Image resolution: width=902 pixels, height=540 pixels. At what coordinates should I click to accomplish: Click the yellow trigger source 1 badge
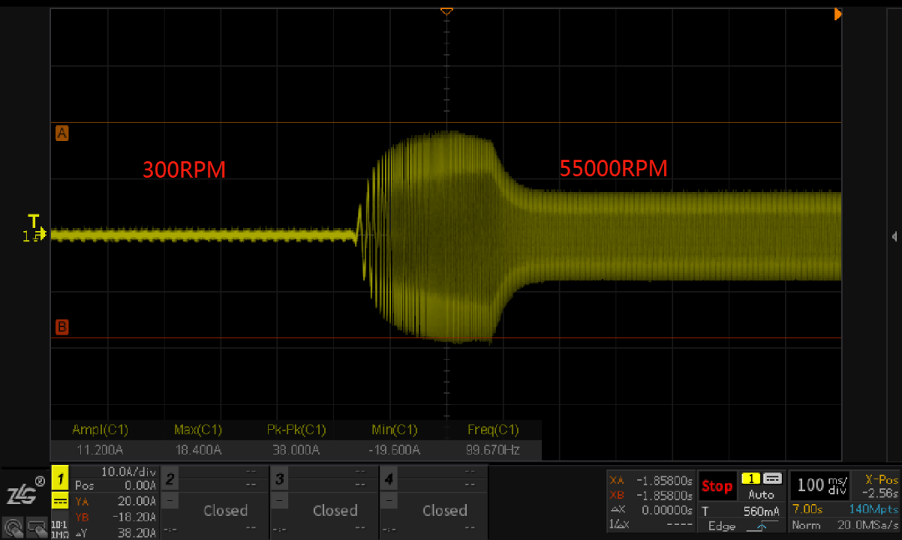point(750,478)
